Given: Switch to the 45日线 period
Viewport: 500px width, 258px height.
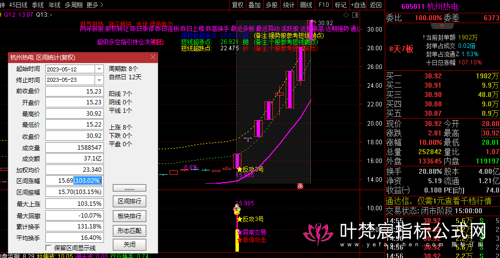Looking at the screenshot, I should coord(18,5).
